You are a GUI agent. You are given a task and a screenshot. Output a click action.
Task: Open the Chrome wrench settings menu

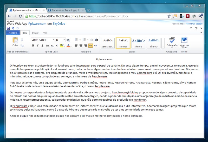200,16
